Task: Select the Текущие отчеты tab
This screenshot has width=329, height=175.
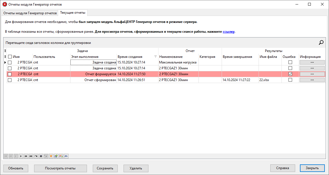Action: [73, 13]
